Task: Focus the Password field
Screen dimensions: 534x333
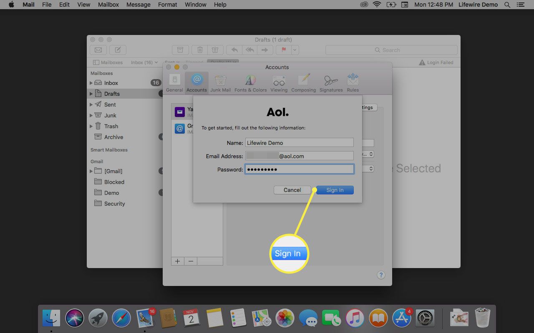Action: pos(299,169)
